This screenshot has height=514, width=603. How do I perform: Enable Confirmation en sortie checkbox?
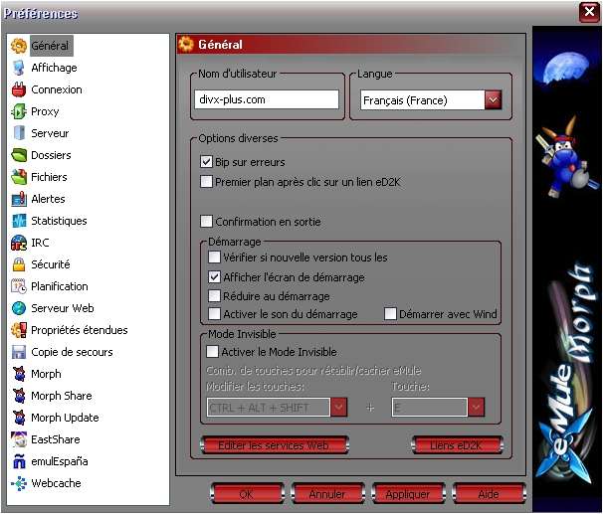point(206,222)
